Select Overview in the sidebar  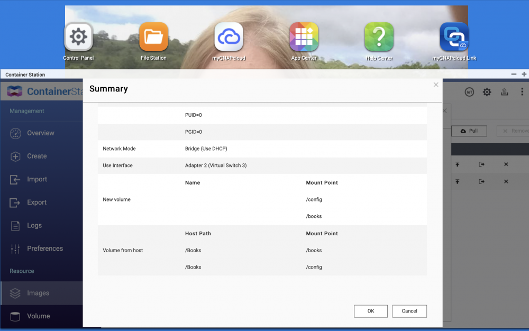[x=41, y=133]
